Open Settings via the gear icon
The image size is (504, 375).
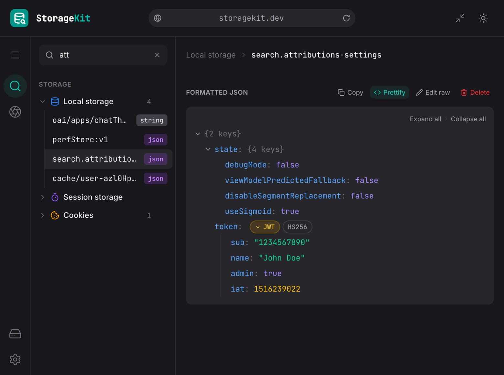pyautogui.click(x=15, y=359)
